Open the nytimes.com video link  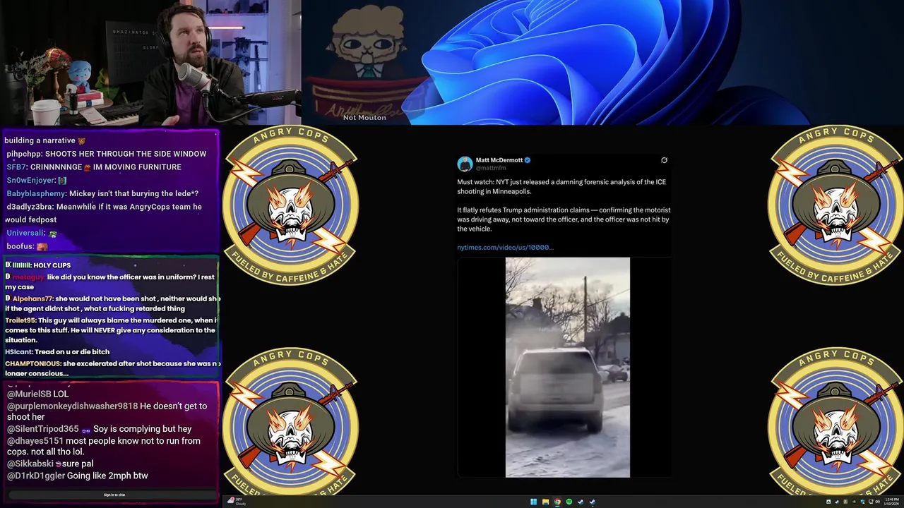505,248
